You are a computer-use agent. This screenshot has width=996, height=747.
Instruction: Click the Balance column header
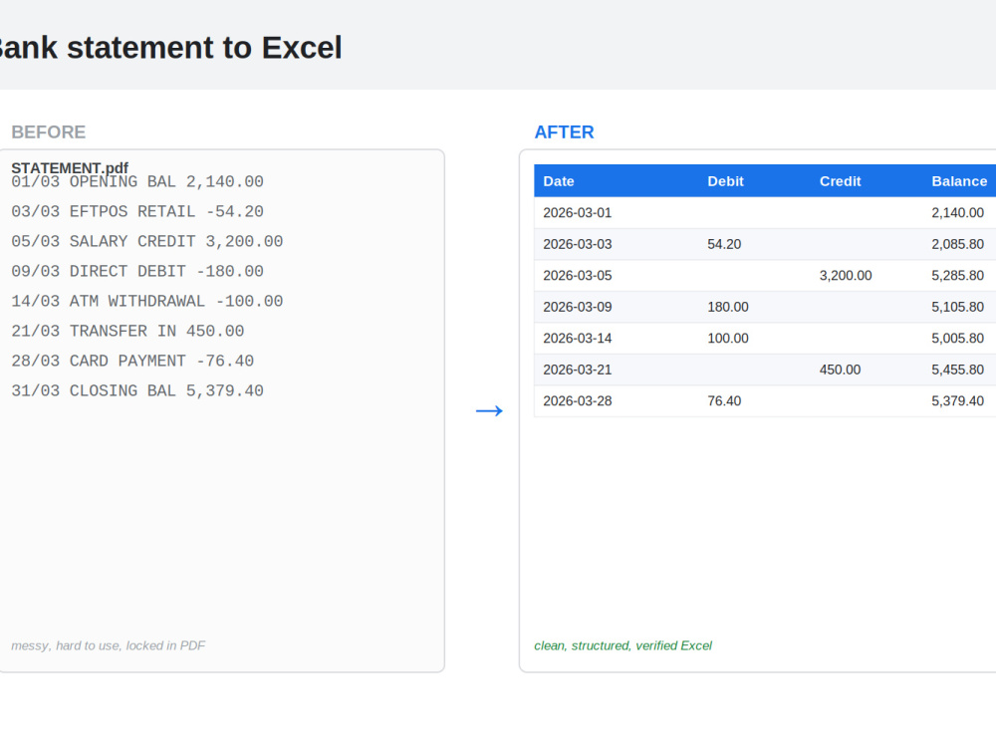tap(959, 181)
